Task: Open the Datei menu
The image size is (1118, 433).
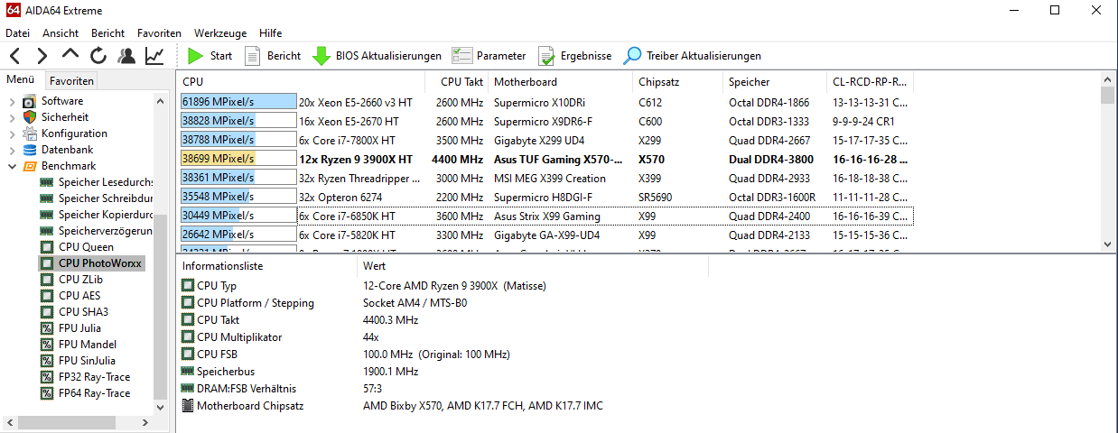Action: click(17, 33)
